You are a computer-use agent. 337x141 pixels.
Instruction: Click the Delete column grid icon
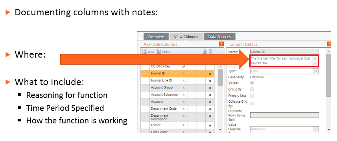tap(158, 52)
